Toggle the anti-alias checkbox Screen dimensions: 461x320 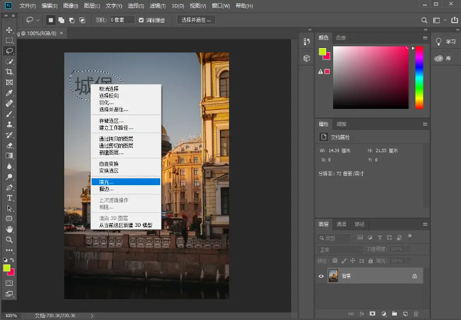pyautogui.click(x=141, y=20)
